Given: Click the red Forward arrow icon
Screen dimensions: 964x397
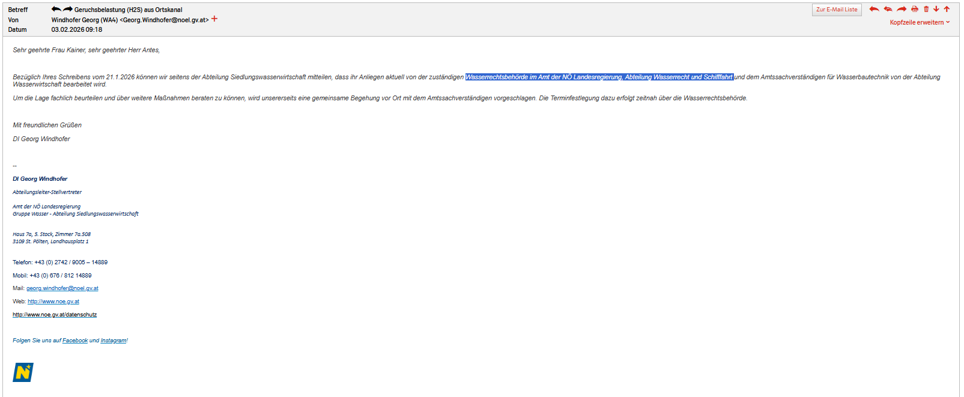Looking at the screenshot, I should point(902,9).
